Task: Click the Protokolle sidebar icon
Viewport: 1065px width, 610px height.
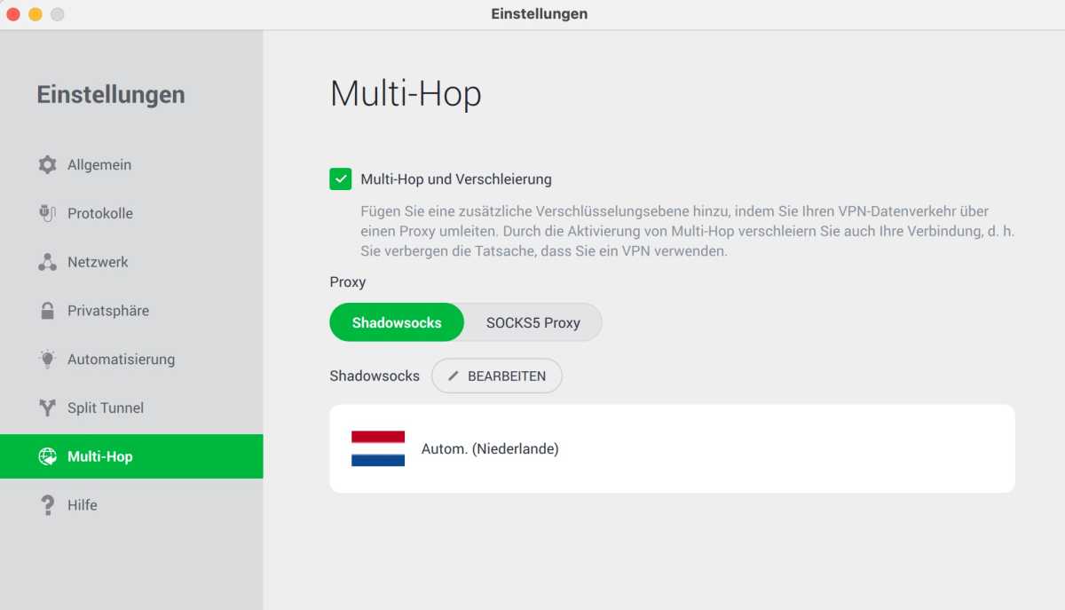Action: coord(47,214)
